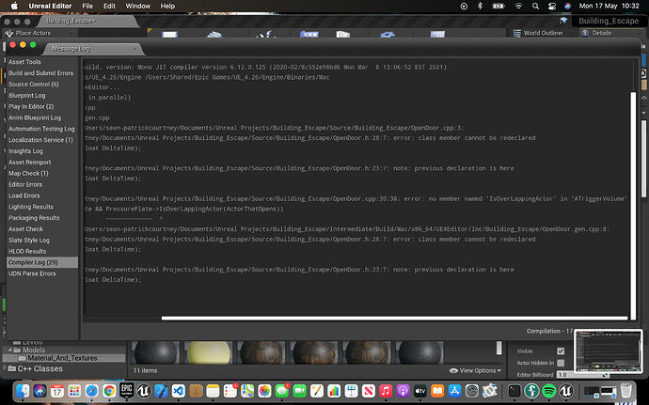Open Music app in dock
The height and width of the screenshot is (405, 649).
[386, 391]
